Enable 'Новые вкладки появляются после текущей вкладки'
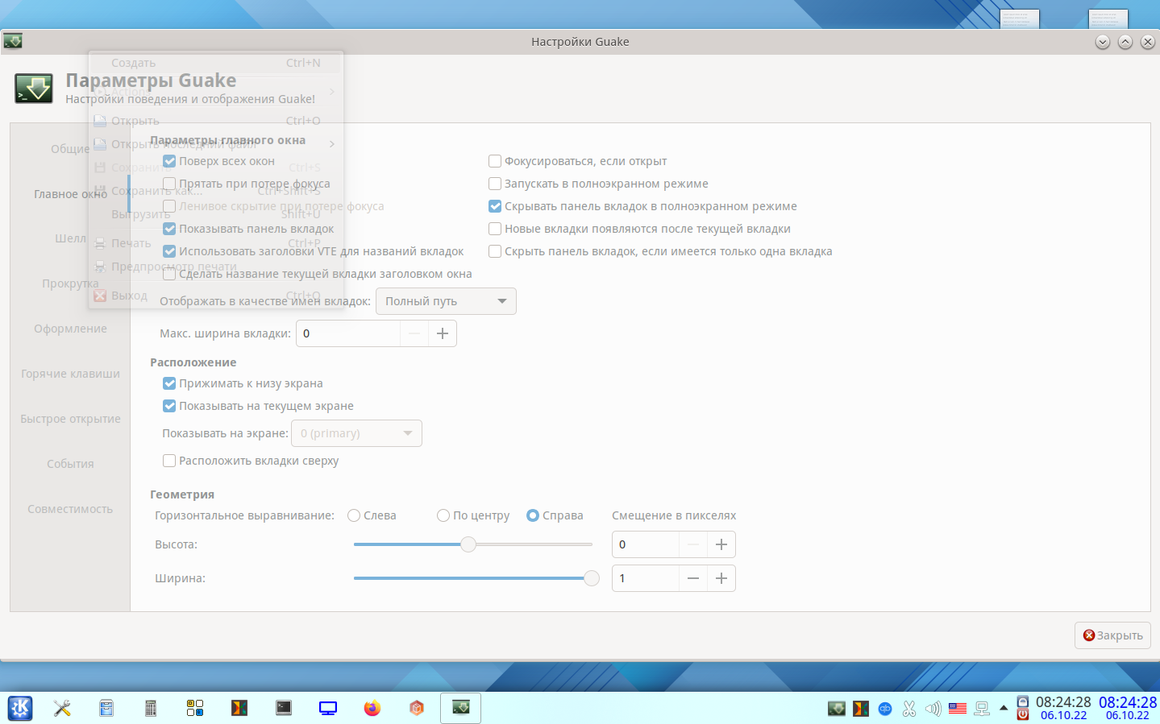 point(495,229)
